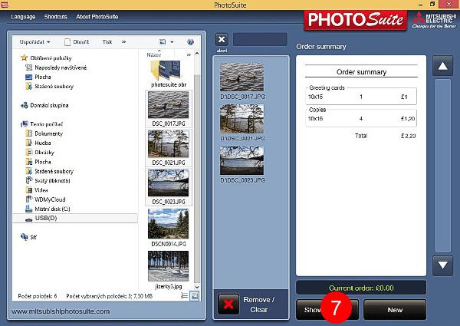460x326 pixels.
Task: Click the Remove / Clear button
Action: coord(251,305)
